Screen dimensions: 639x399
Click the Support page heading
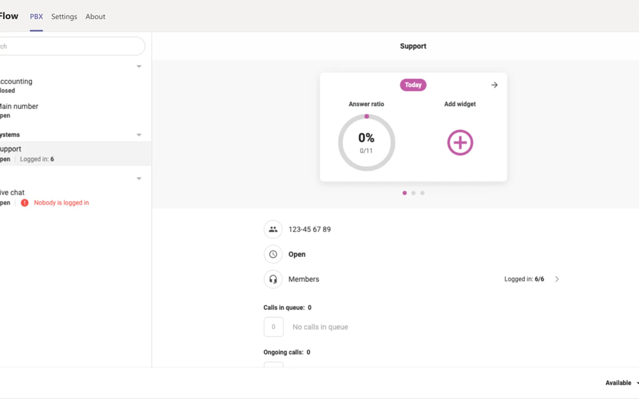pyautogui.click(x=413, y=46)
